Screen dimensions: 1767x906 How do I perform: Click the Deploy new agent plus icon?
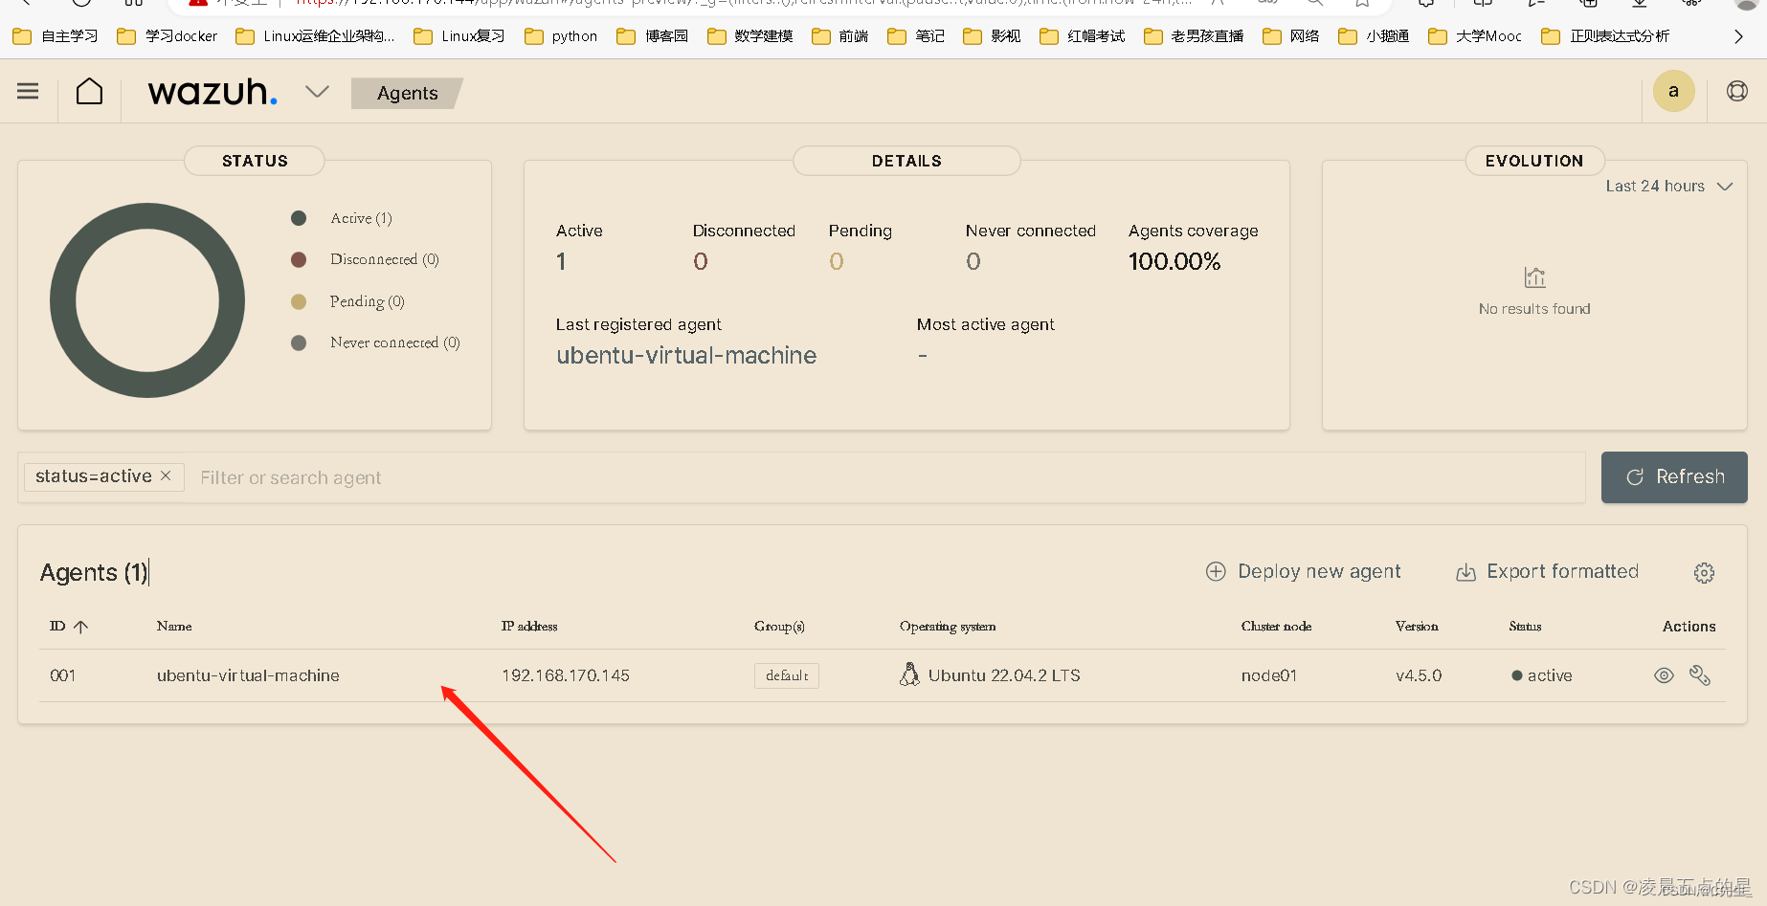pyautogui.click(x=1216, y=571)
